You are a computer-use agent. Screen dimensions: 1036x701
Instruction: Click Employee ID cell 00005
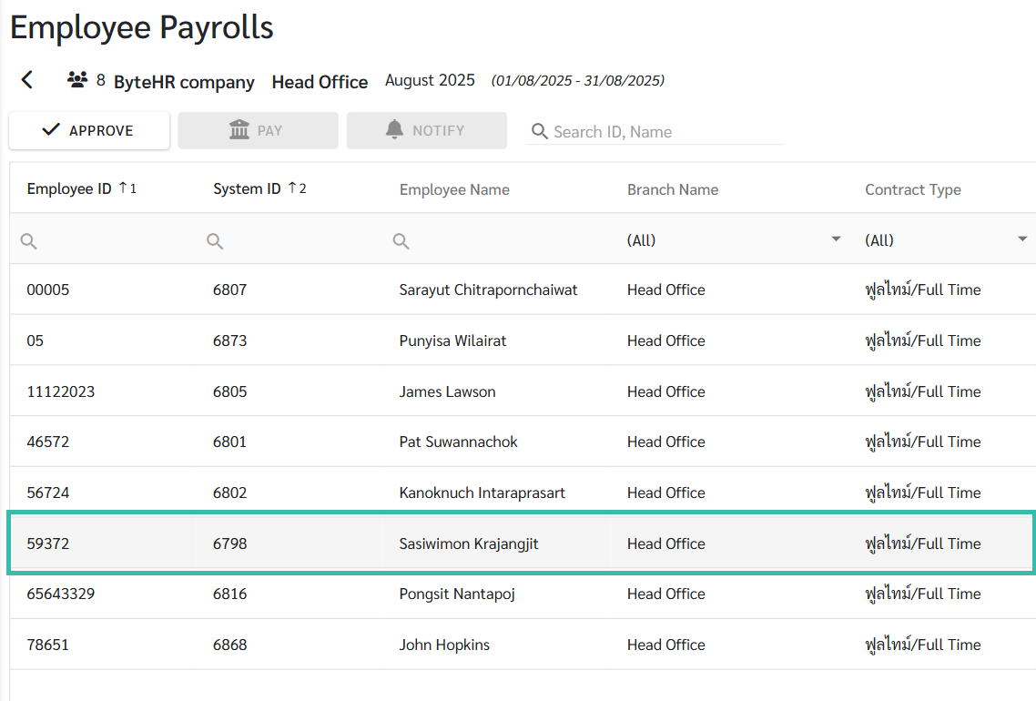[x=48, y=290]
